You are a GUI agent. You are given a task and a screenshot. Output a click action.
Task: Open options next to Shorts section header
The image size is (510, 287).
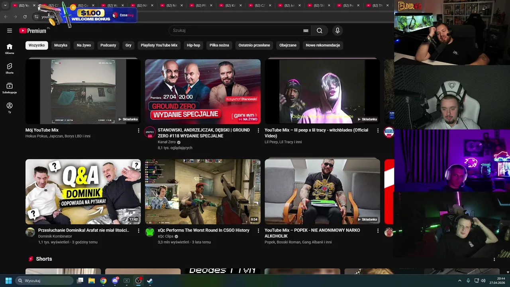point(494,259)
